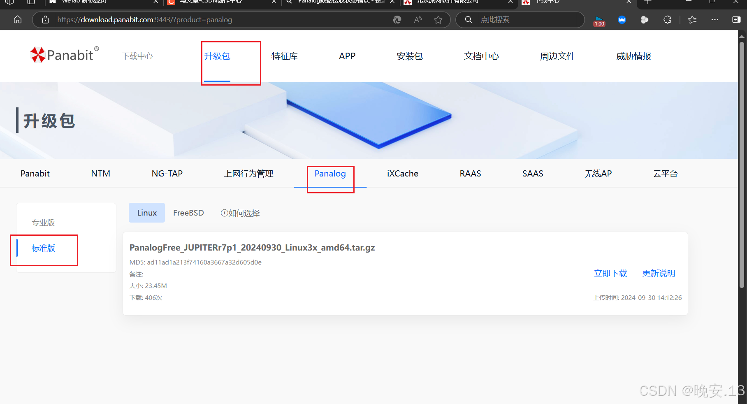Click the 下载: 406次 text
Viewport: 747px width, 404px height.
[146, 297]
